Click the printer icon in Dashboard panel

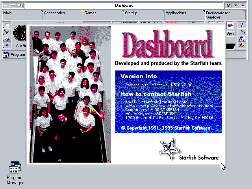[7, 39]
